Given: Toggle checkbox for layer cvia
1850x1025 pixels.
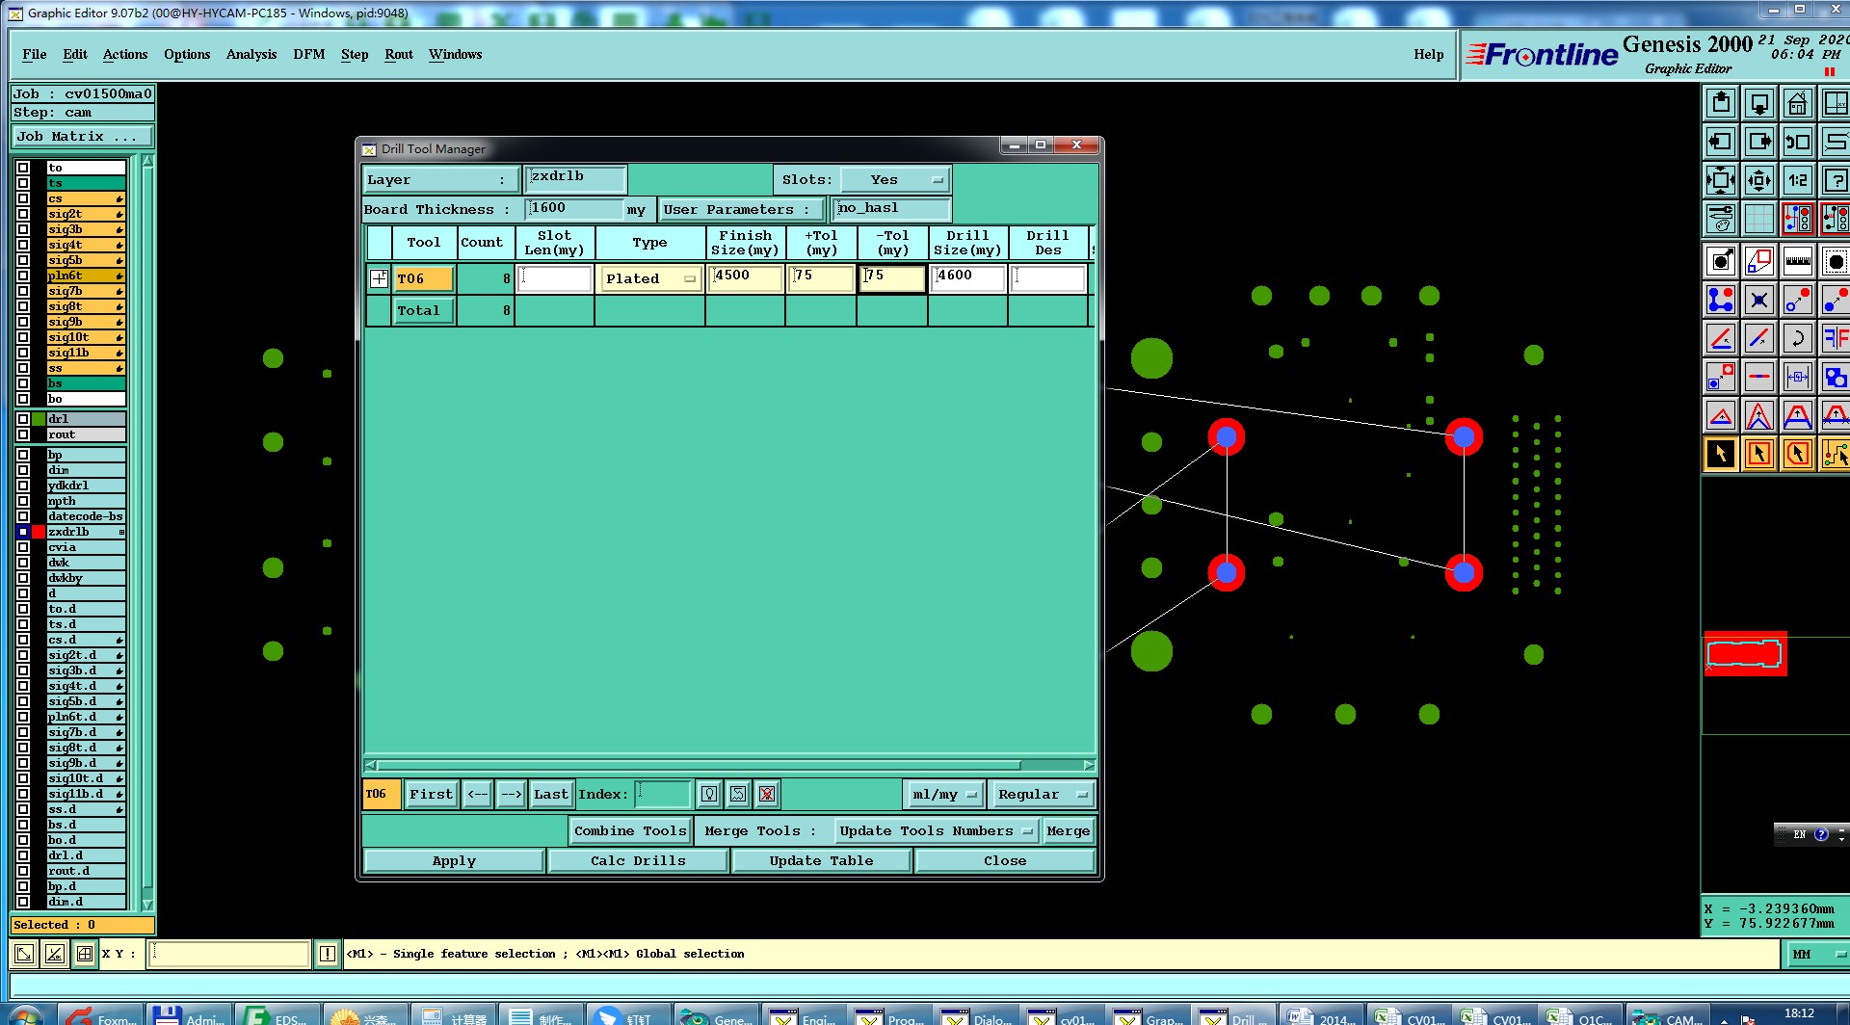Looking at the screenshot, I should coord(23,547).
